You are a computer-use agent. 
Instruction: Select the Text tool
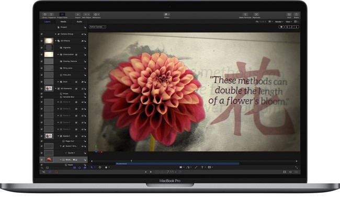pyautogui.click(x=202, y=167)
